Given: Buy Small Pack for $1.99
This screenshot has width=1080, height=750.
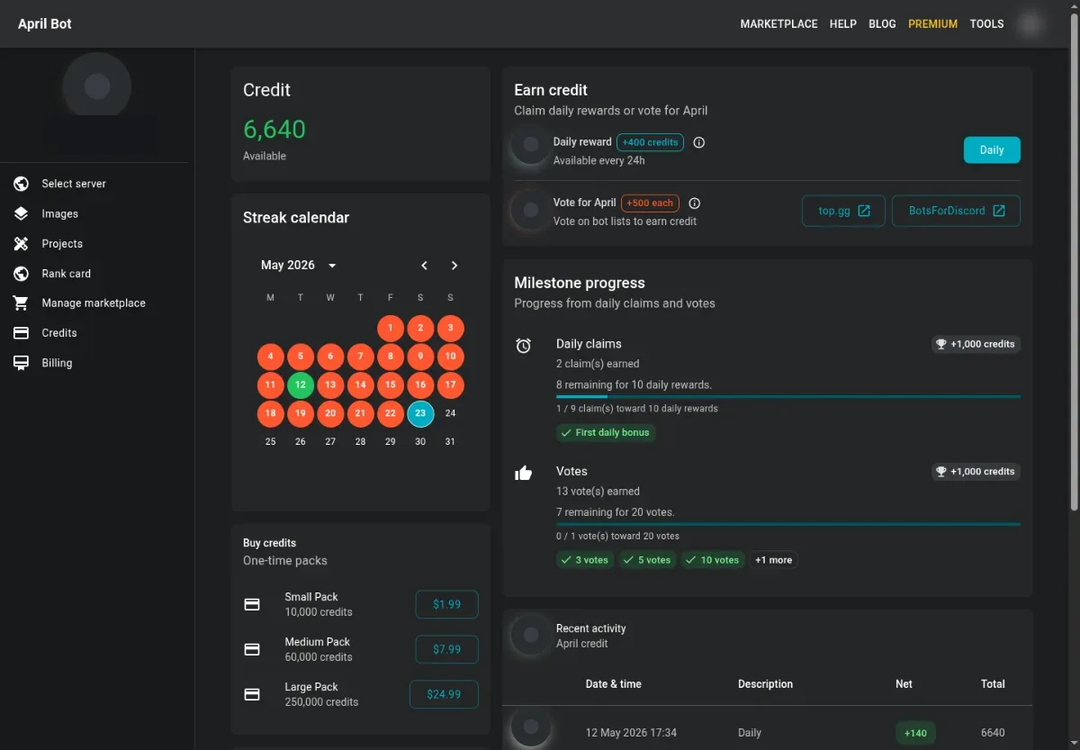Looking at the screenshot, I should coord(446,604).
